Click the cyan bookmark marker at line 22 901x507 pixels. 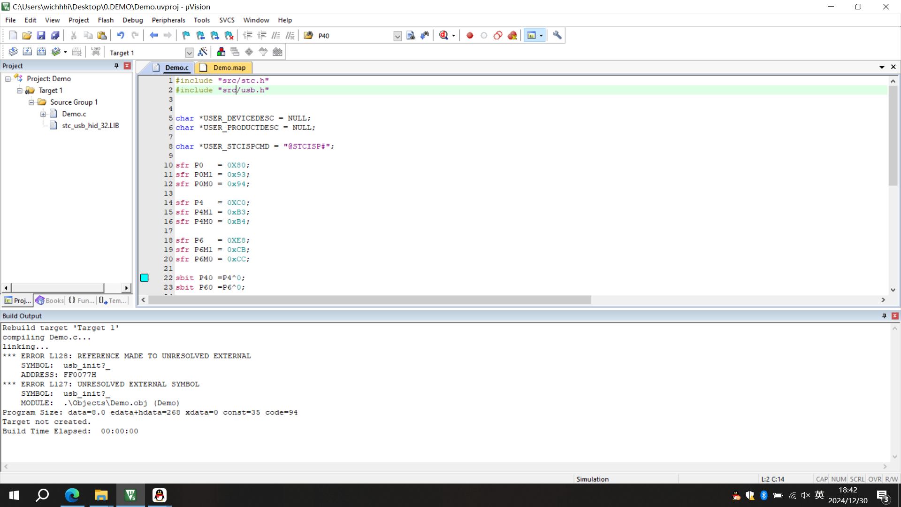[145, 278]
